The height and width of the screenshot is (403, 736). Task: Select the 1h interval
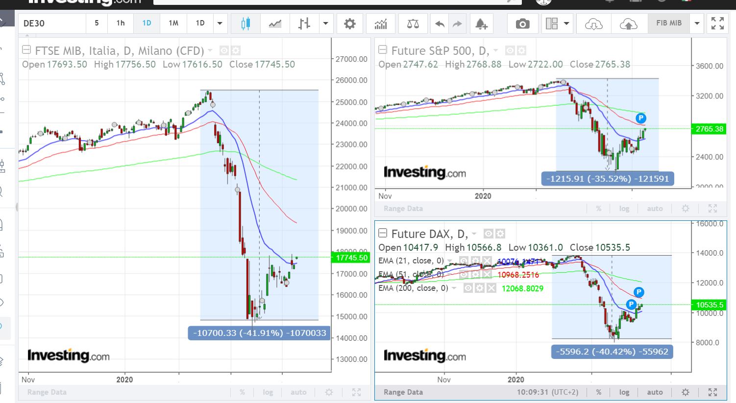[121, 23]
